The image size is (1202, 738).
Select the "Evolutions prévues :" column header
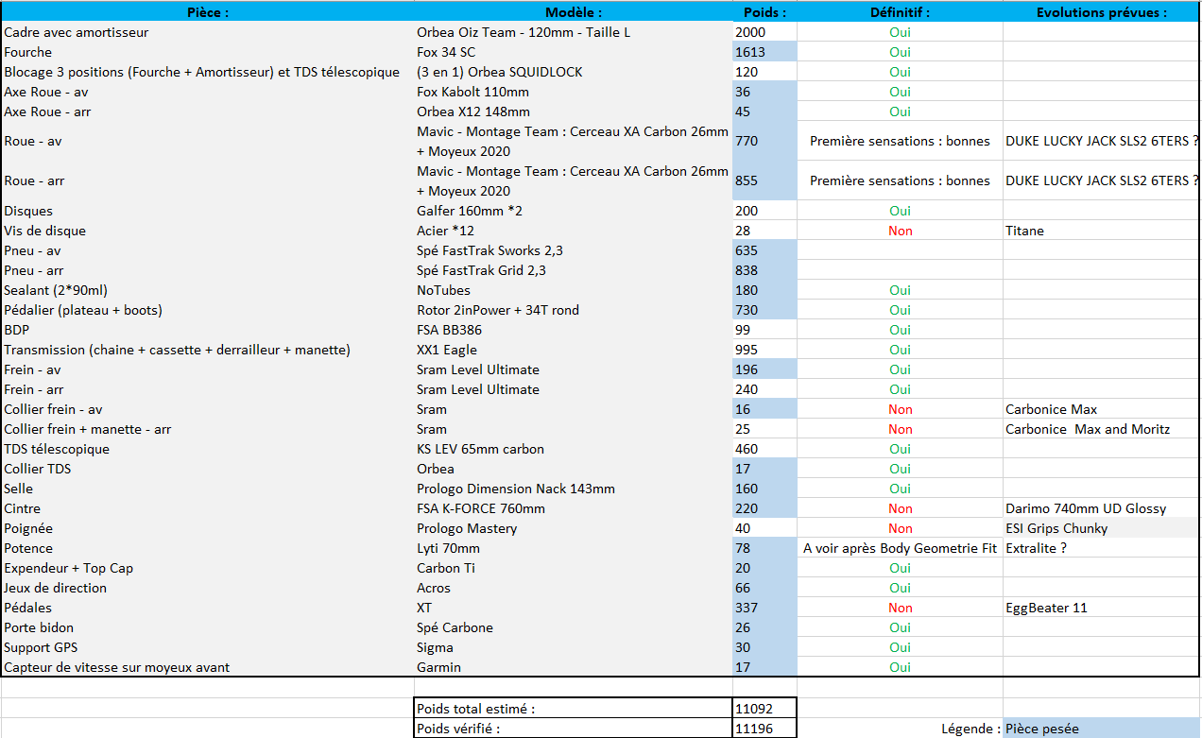[x=1102, y=12]
